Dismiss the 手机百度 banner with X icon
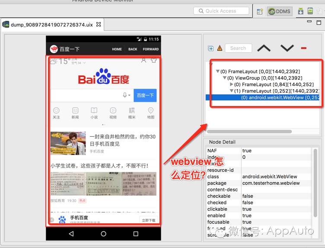This screenshot has height=248, width=325. 52,220
